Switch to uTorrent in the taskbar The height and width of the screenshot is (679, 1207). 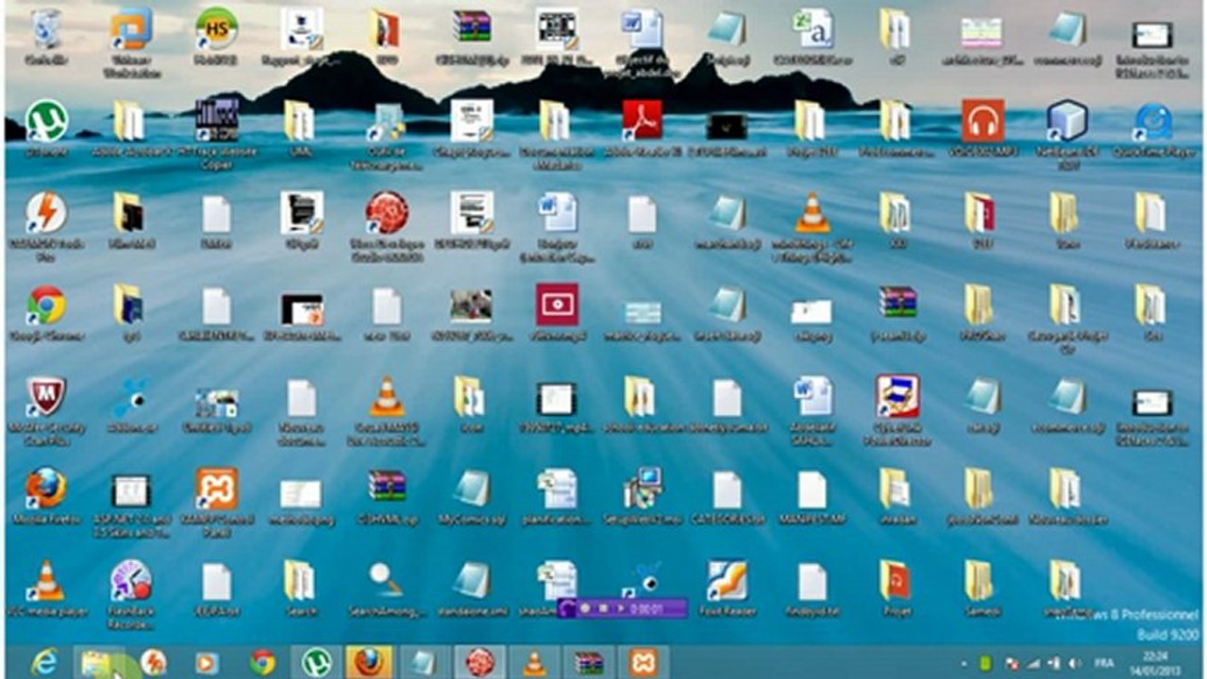pyautogui.click(x=316, y=662)
